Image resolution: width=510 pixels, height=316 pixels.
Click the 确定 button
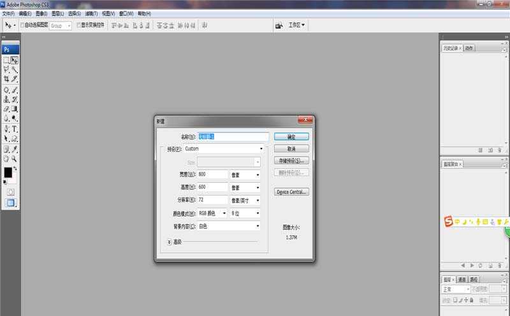291,136
